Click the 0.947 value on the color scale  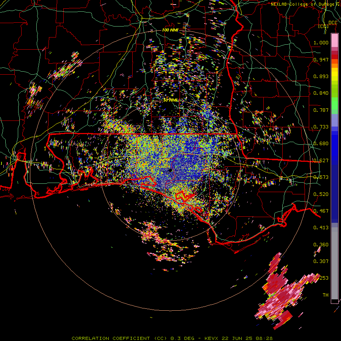pos(321,59)
